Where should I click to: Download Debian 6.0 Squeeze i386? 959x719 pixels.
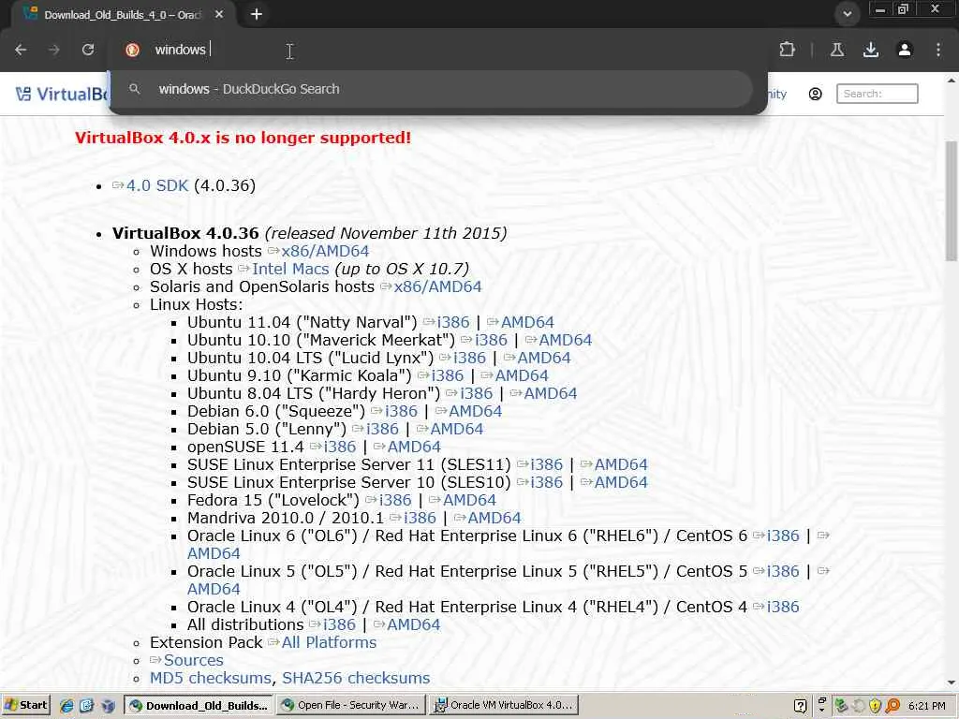pyautogui.click(x=401, y=411)
